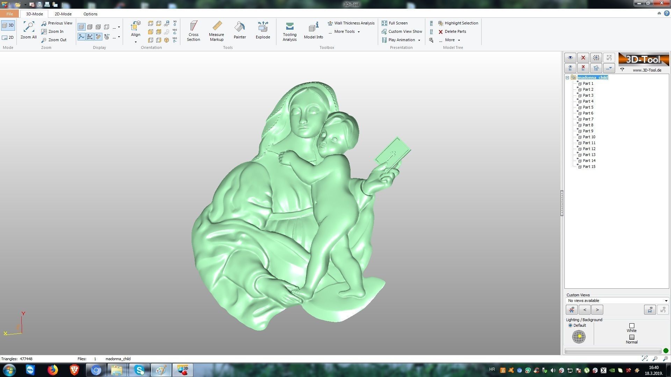Screen dimensions: 671x377
Task: Switch to 3D mode toggle
Action: (8, 25)
